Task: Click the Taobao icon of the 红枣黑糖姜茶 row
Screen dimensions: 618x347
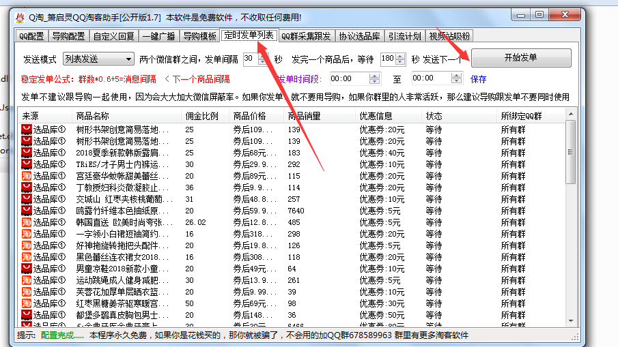Action: click(x=27, y=303)
